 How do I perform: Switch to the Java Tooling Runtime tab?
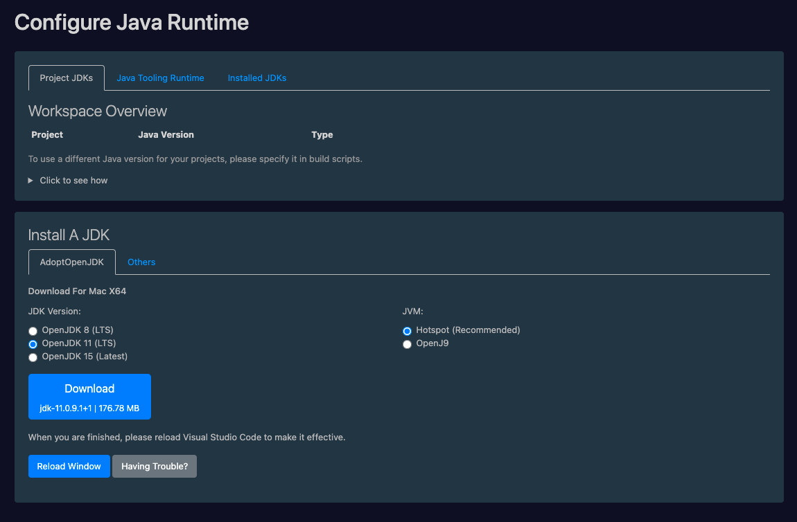pos(160,78)
